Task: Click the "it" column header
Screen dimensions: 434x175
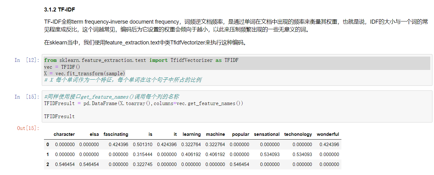Action: pyautogui.click(x=175, y=134)
